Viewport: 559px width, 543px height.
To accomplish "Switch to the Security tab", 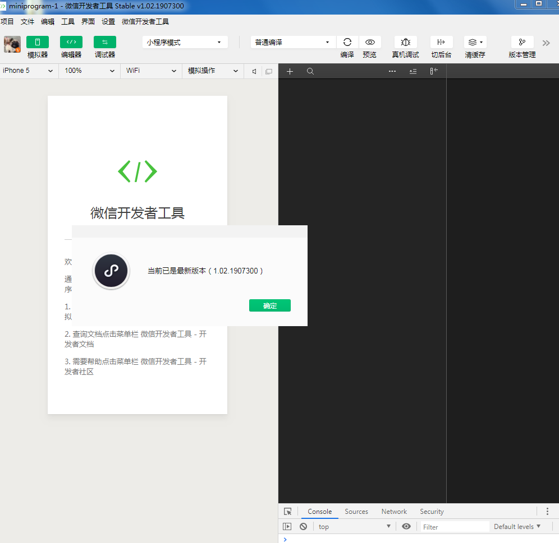I will (x=432, y=512).
